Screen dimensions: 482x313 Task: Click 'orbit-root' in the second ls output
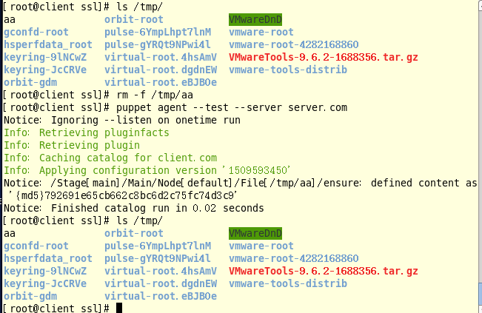pos(134,233)
